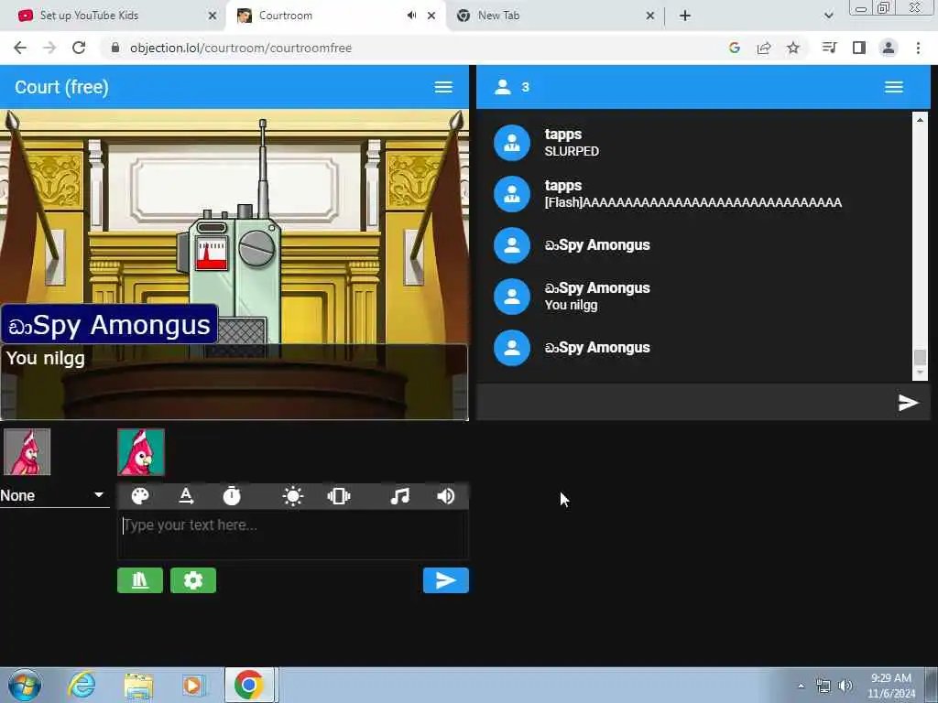938x703 pixels.
Task: Focus the chat message input box
Action: click(685, 403)
